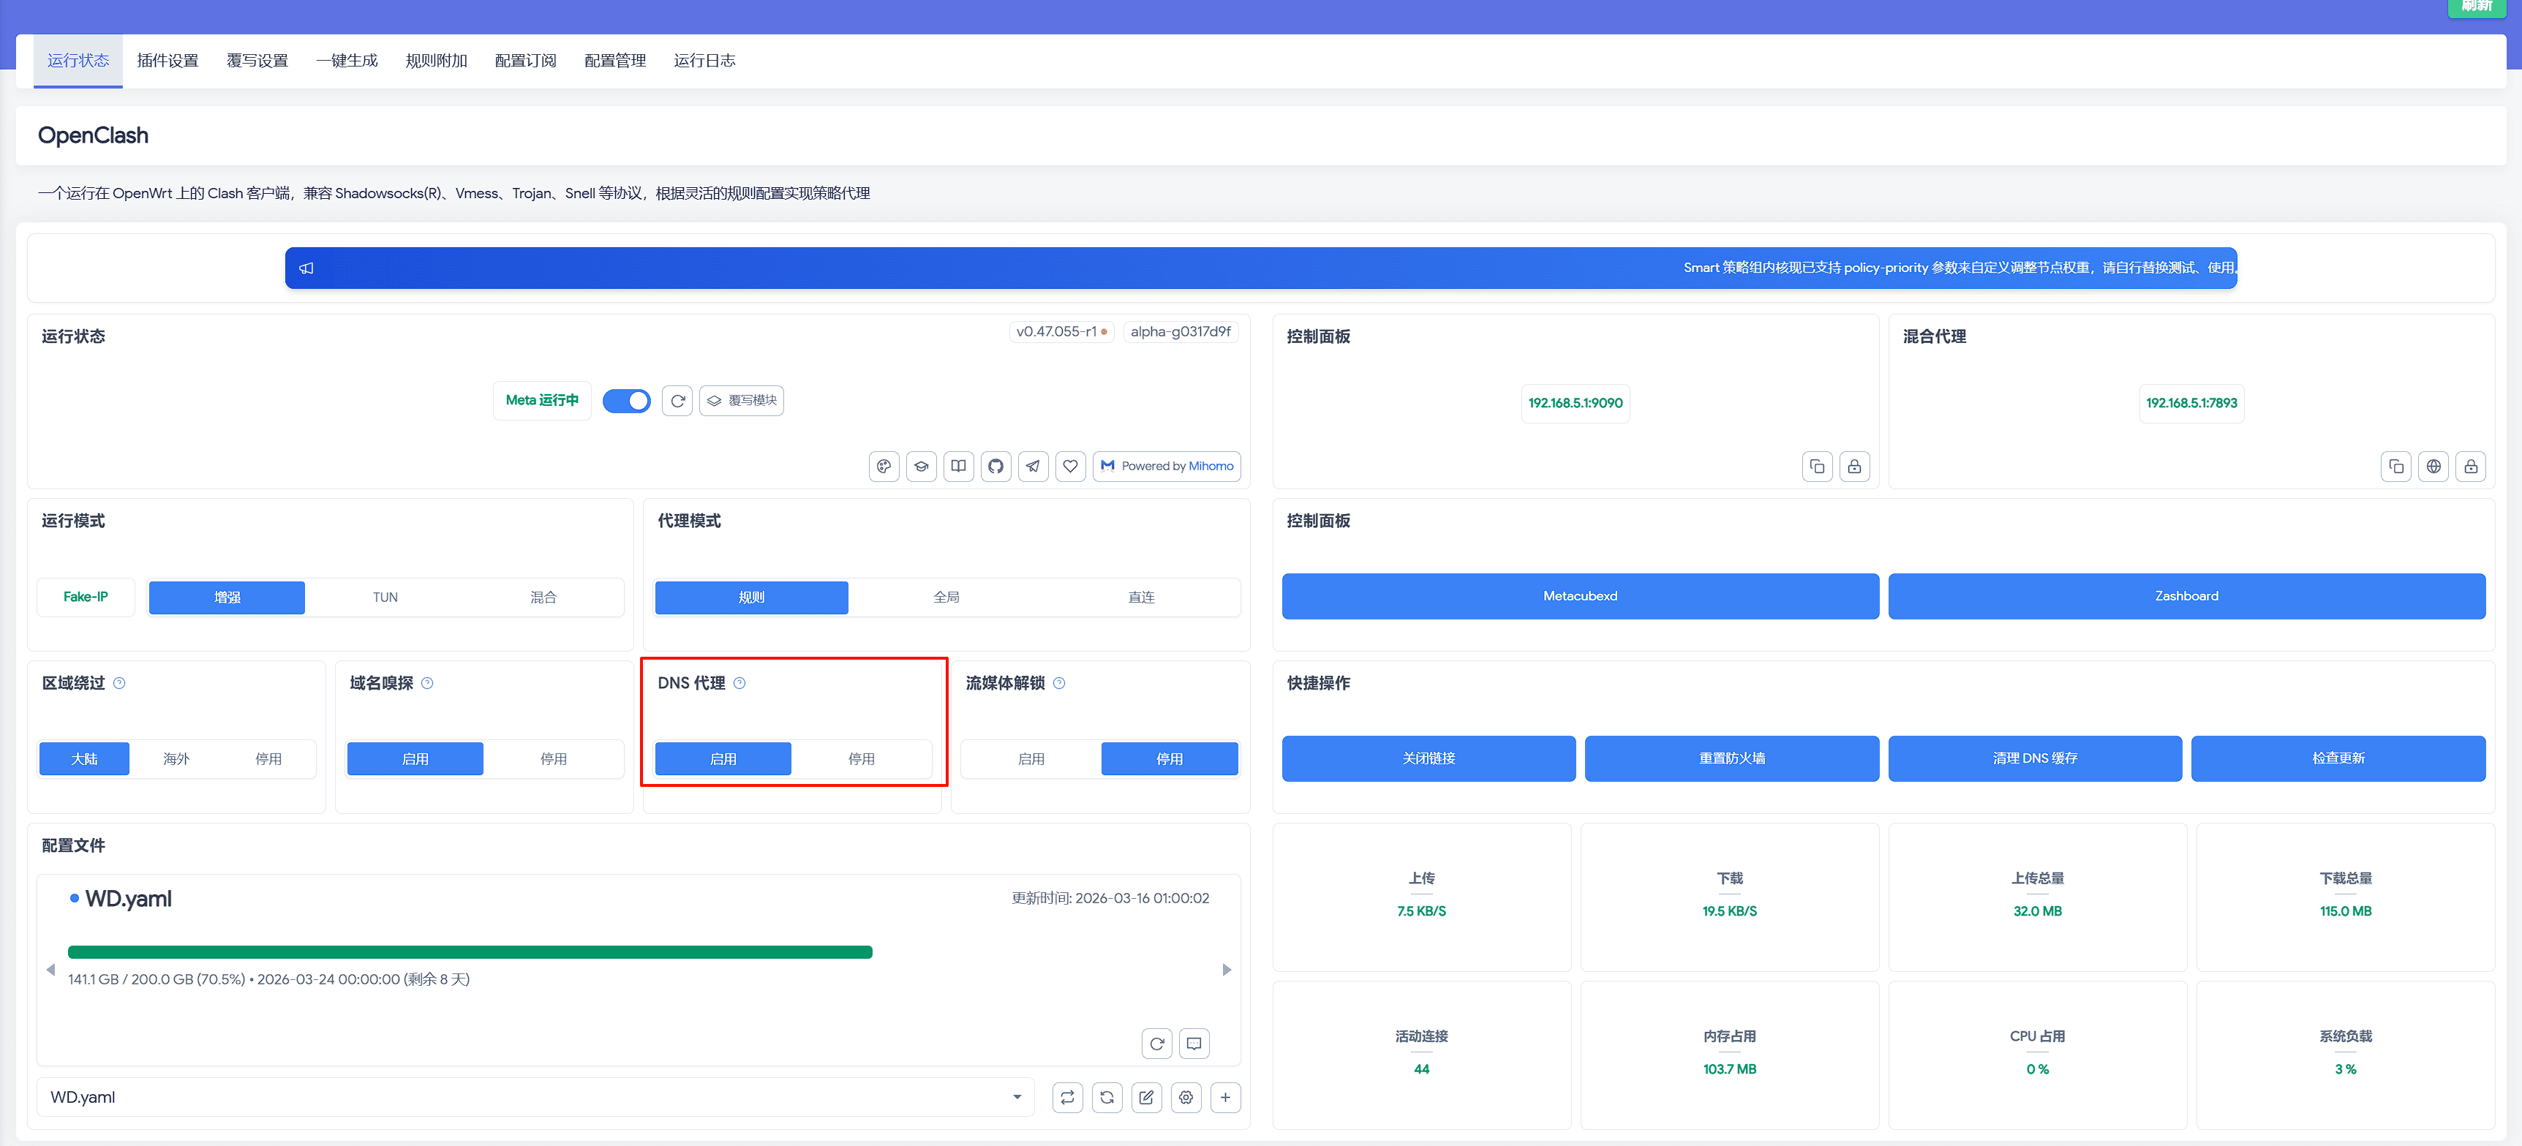Open the theme palette icon
Viewport: 2522px width, 1146px height.
pos(883,466)
